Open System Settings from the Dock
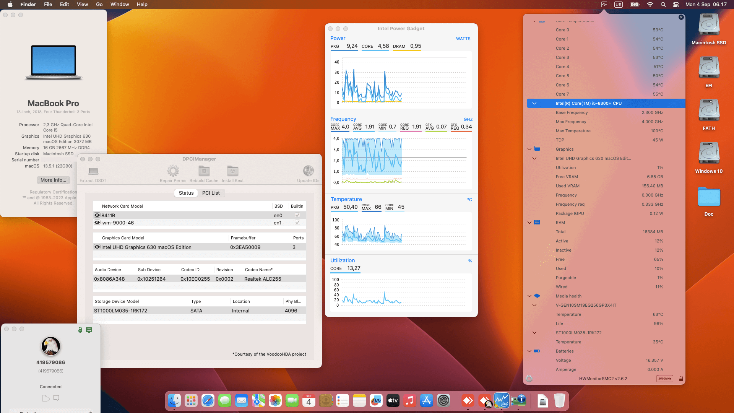Screen dimensions: 734x413 coord(443,400)
